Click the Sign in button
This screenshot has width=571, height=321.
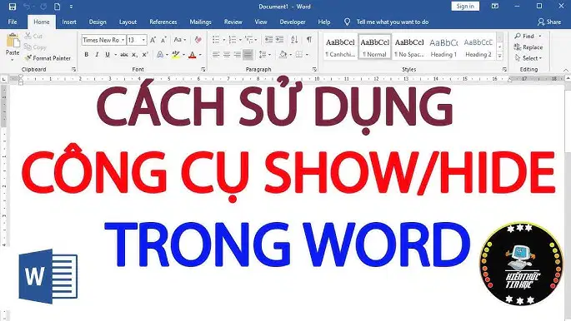coord(465,6)
